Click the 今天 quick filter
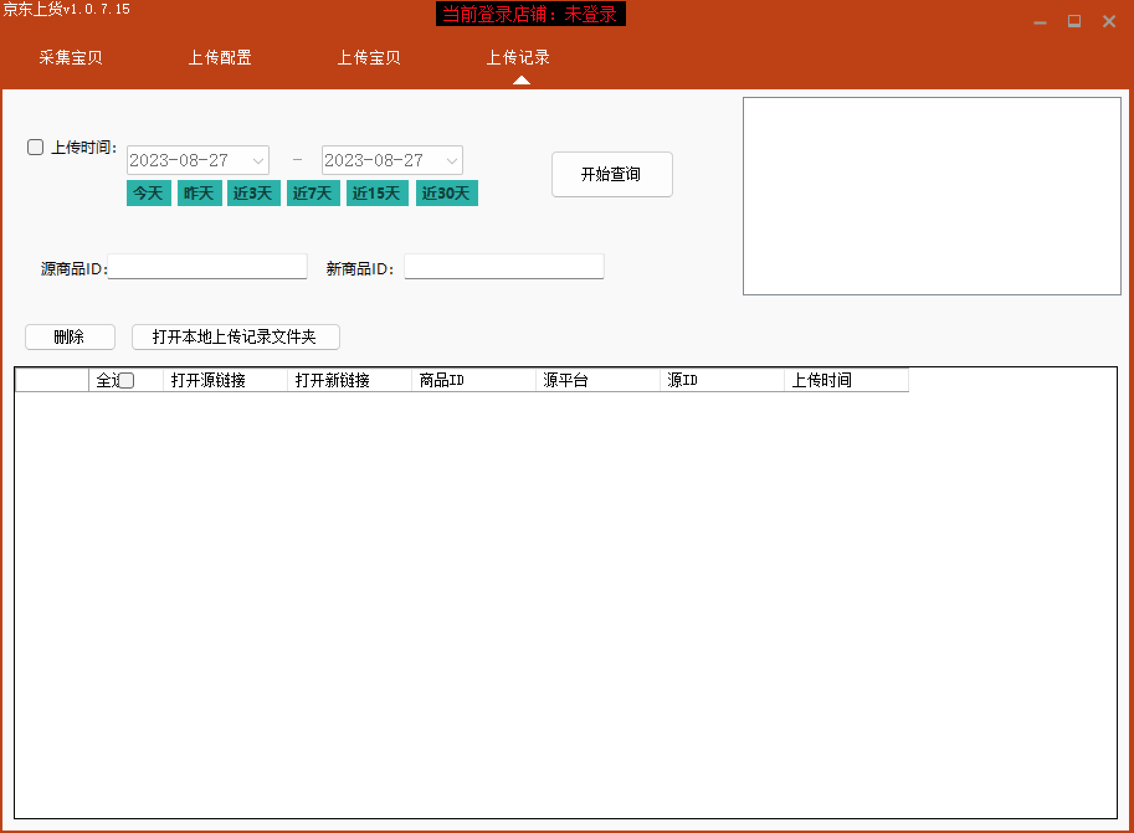The height and width of the screenshot is (833, 1134). 149,193
